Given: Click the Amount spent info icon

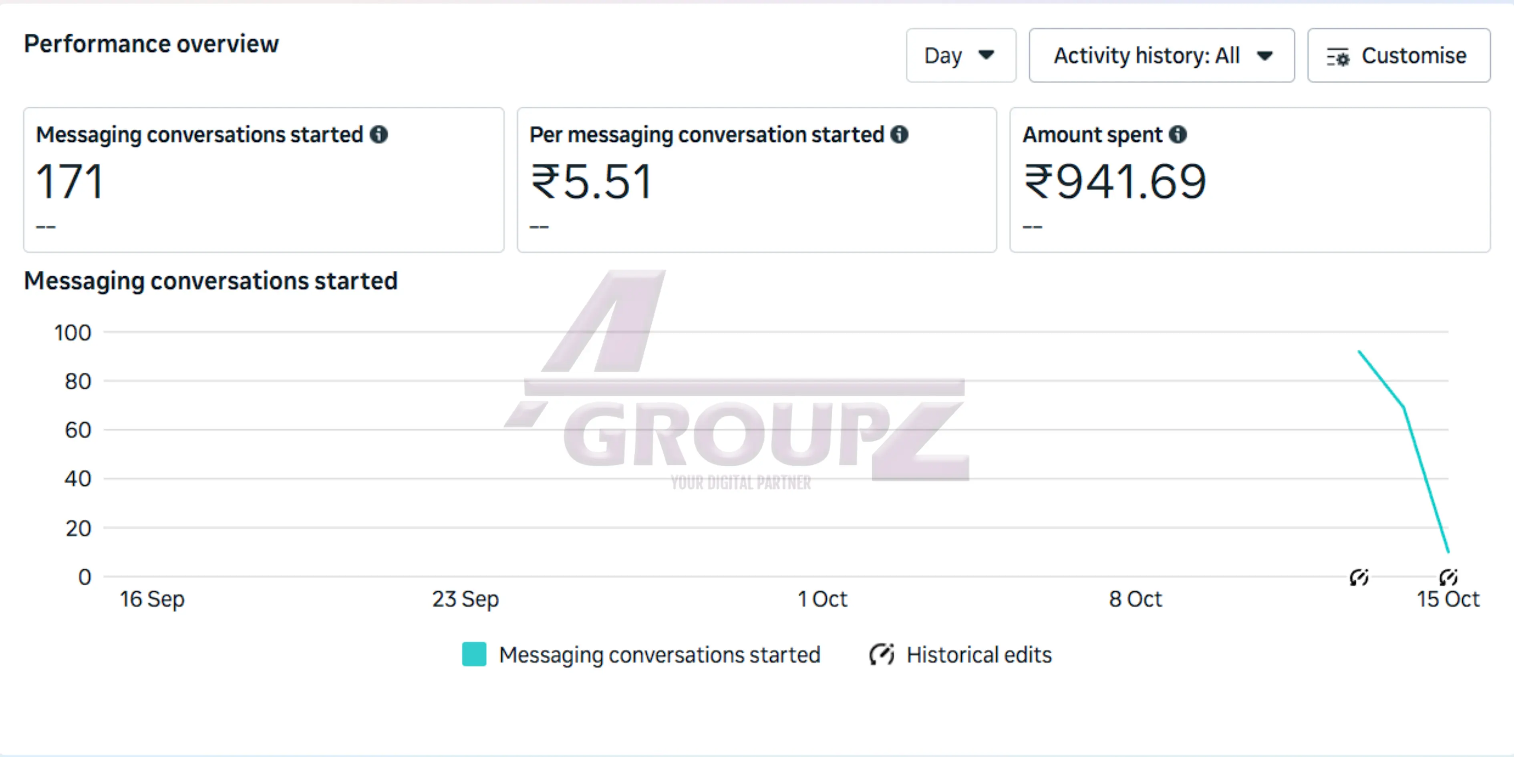Looking at the screenshot, I should click(x=1178, y=135).
